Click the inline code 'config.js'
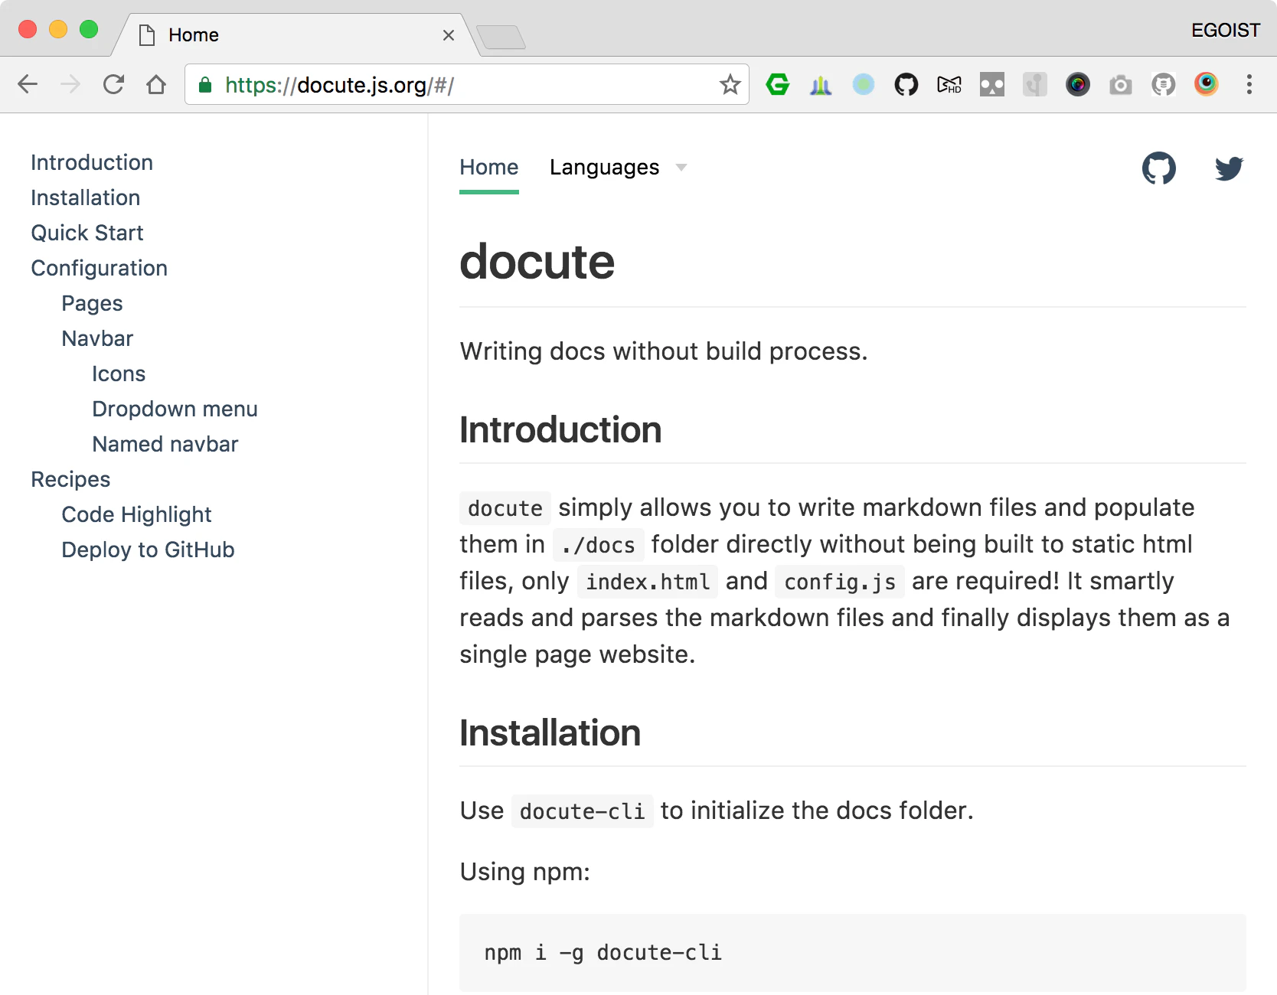The height and width of the screenshot is (995, 1277). [x=840, y=582]
